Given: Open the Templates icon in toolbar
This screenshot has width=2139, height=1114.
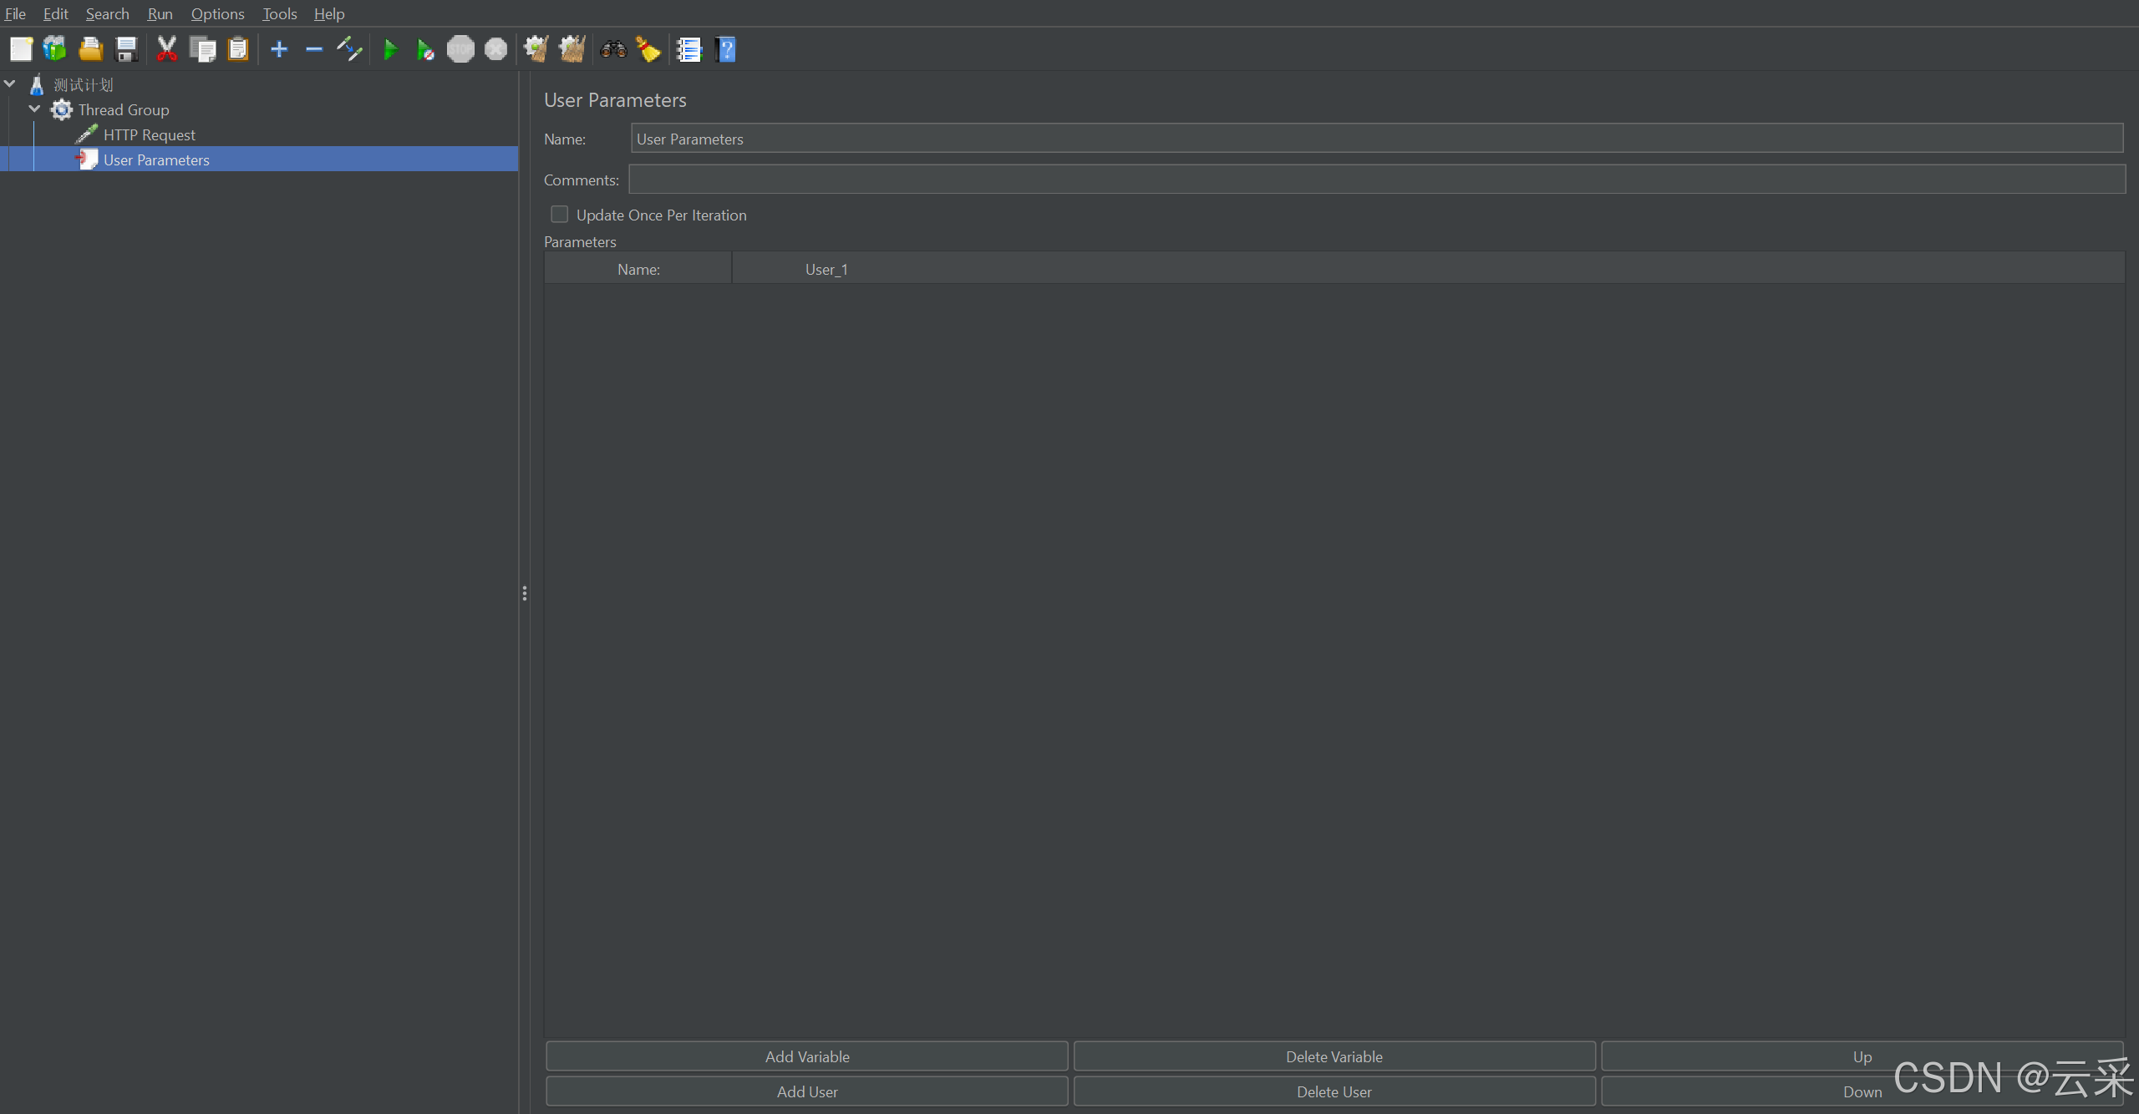Looking at the screenshot, I should click(x=55, y=49).
